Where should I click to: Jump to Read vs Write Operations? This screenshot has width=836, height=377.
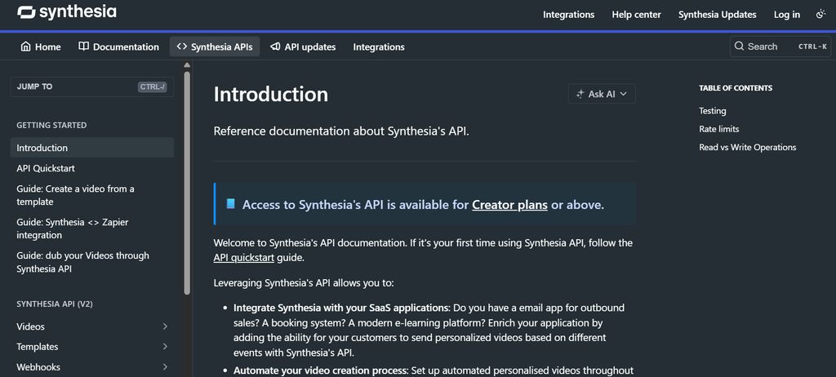[748, 147]
